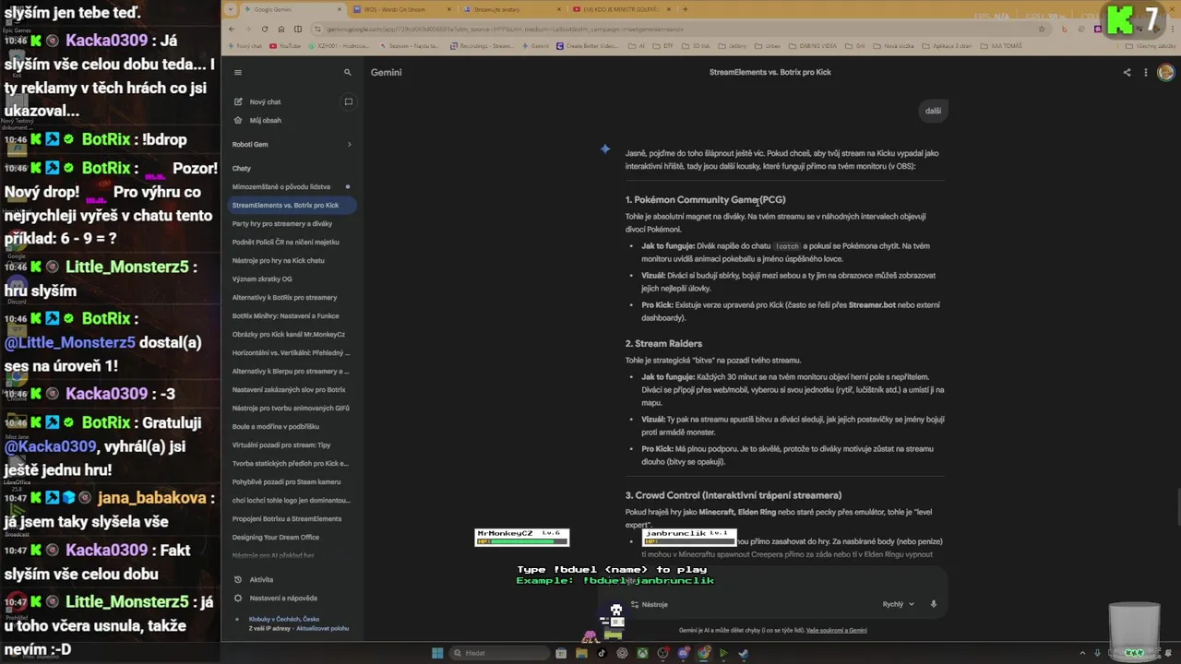The image size is (1181, 664).
Task: Click heading 1. Pokémon Community Game (PCG)
Action: point(706,199)
